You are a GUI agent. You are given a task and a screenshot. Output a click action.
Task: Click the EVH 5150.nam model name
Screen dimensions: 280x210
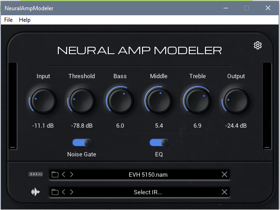tap(148, 175)
